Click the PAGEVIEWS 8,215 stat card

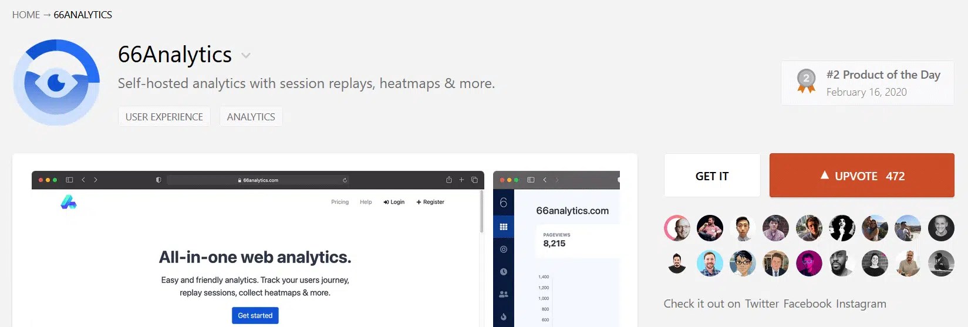578,241
